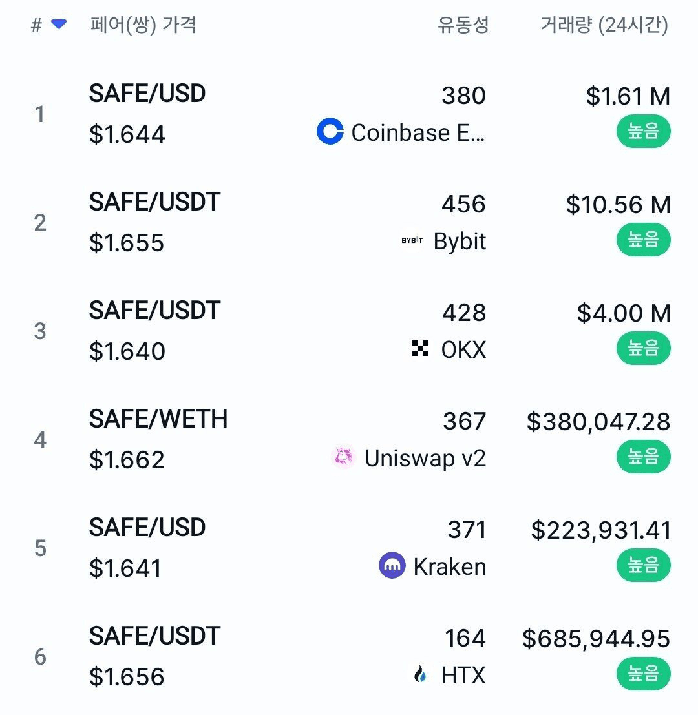This screenshot has height=715, width=698.
Task: Click the Bybit logo icon
Action: (412, 240)
